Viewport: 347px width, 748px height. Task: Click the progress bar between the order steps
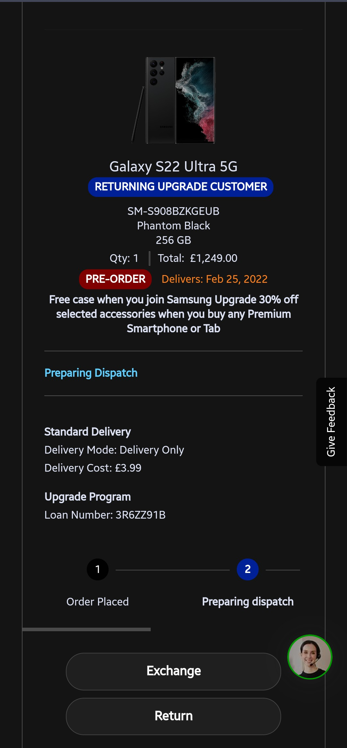tap(173, 569)
